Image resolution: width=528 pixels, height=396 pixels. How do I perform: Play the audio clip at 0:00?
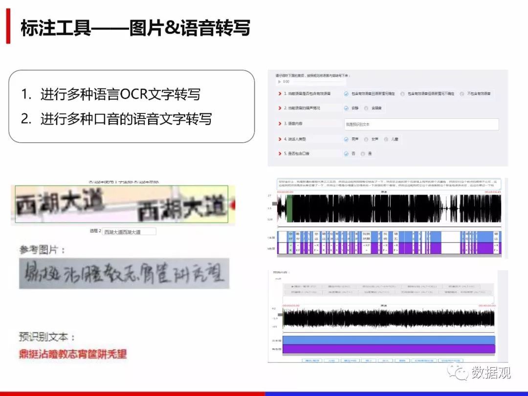coord(280,82)
